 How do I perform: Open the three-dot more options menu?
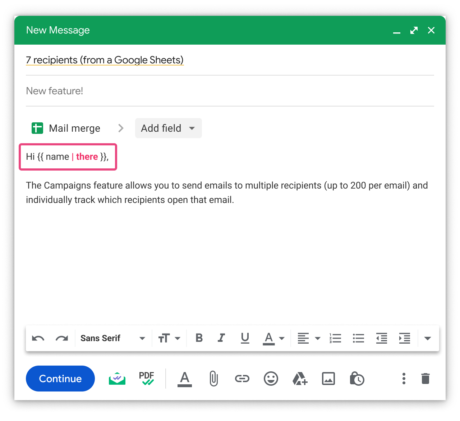(x=404, y=379)
